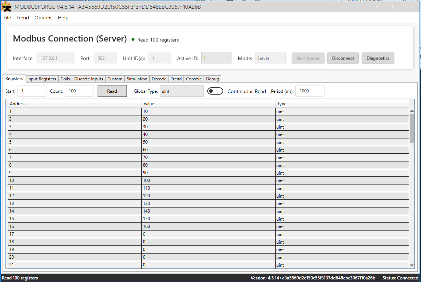Viewport: 421px width, 282px height.
Task: Click the Disconnect button
Action: [343, 58]
